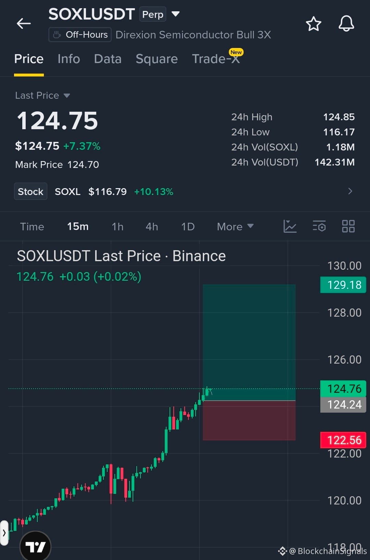Image resolution: width=370 pixels, height=560 pixels.
Task: Open the Square tab
Action: [x=157, y=59]
